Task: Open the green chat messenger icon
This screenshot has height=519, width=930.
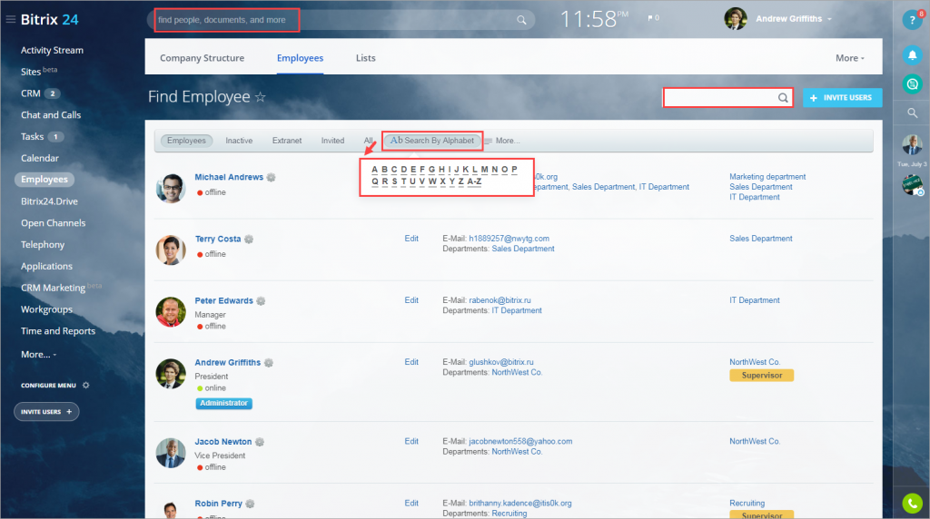Action: click(912, 84)
